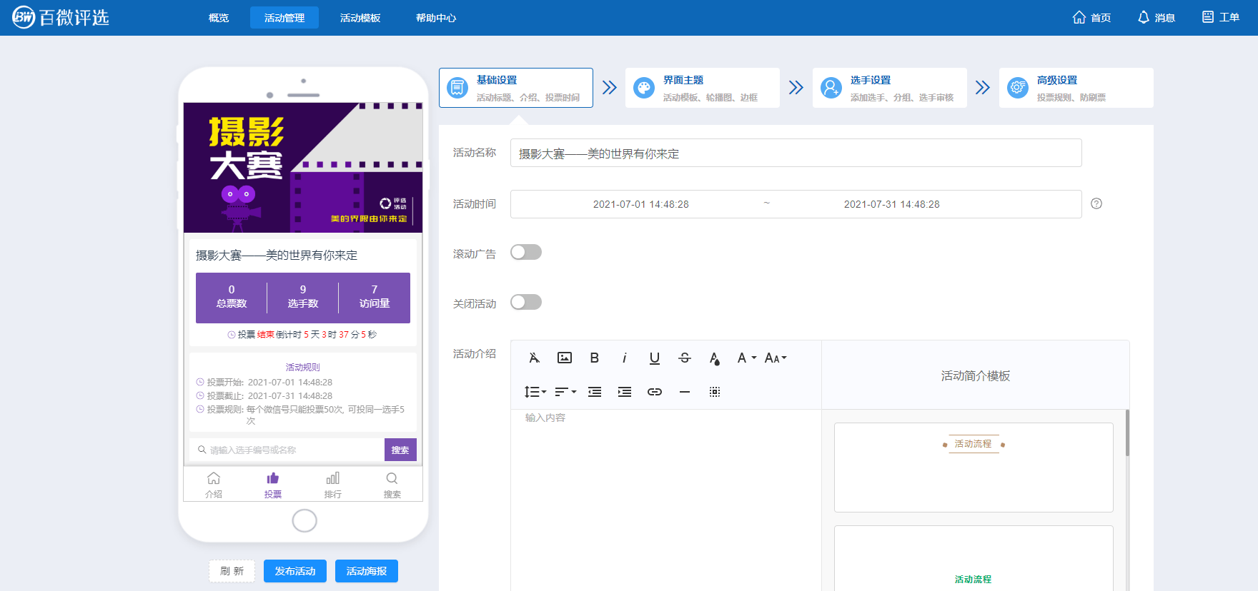Insert a hyperlink with the link icon
The height and width of the screenshot is (591, 1258).
click(654, 392)
